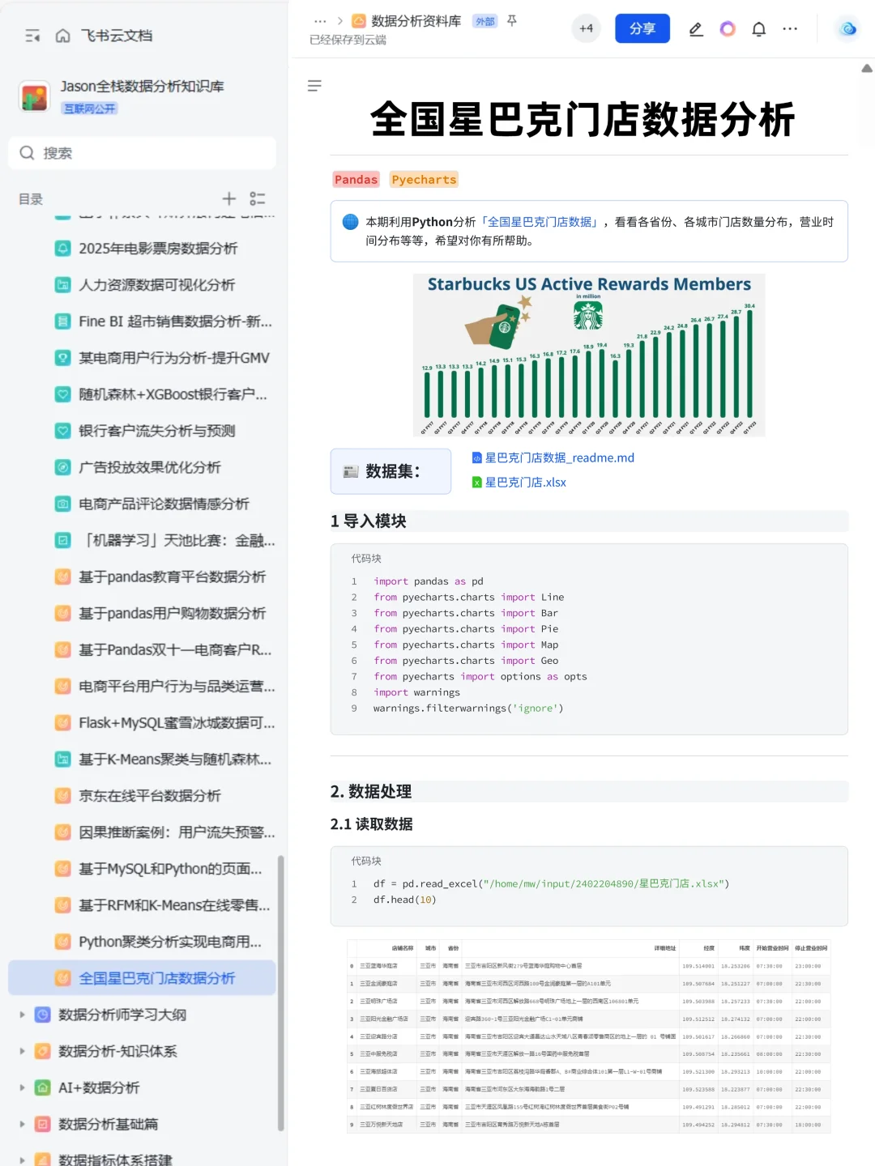Click icon beside 「机器学习」天池比赛
Screen dimensions: 875x1166
[62, 540]
